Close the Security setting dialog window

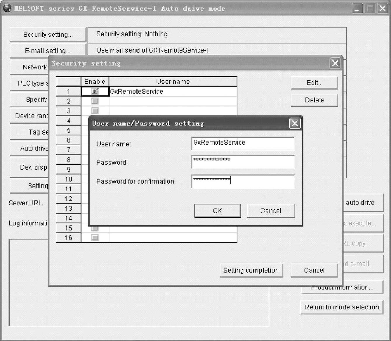[x=335, y=63]
